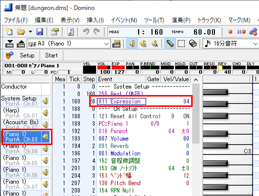
Task: Open the マーク(M) menu
Action: click(x=239, y=20)
